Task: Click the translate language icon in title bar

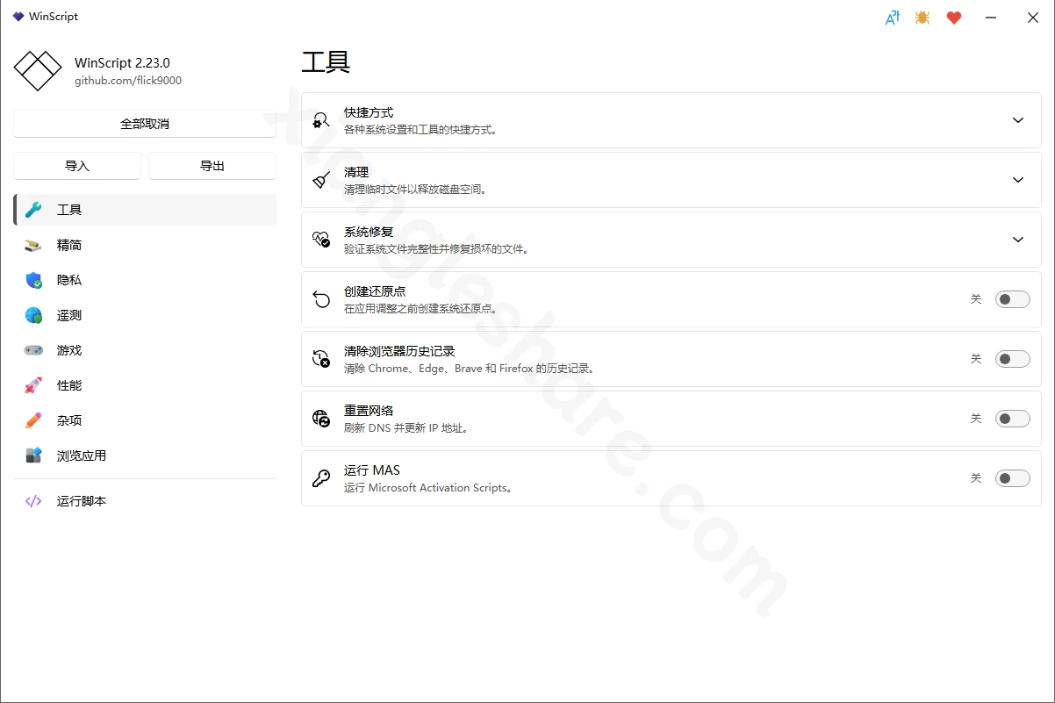Action: pyautogui.click(x=893, y=17)
